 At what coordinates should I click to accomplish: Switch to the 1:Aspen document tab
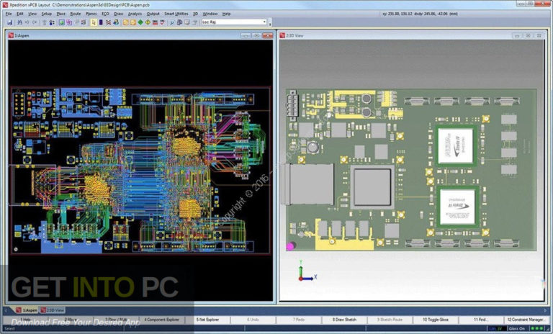tap(27, 310)
